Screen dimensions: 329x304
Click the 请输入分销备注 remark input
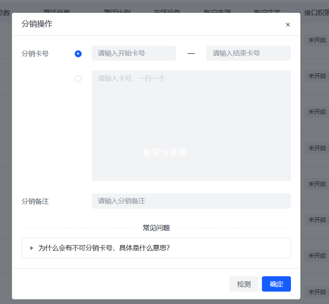coord(191,201)
